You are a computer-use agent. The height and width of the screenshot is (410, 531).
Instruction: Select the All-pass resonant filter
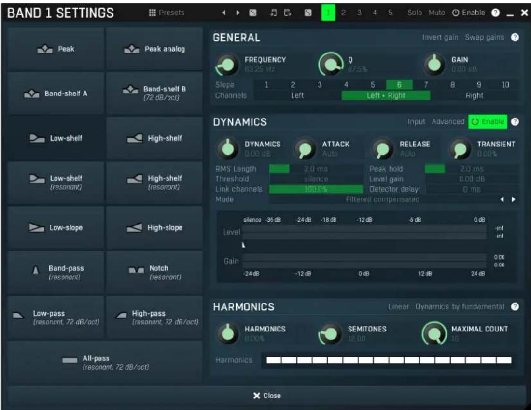point(105,362)
